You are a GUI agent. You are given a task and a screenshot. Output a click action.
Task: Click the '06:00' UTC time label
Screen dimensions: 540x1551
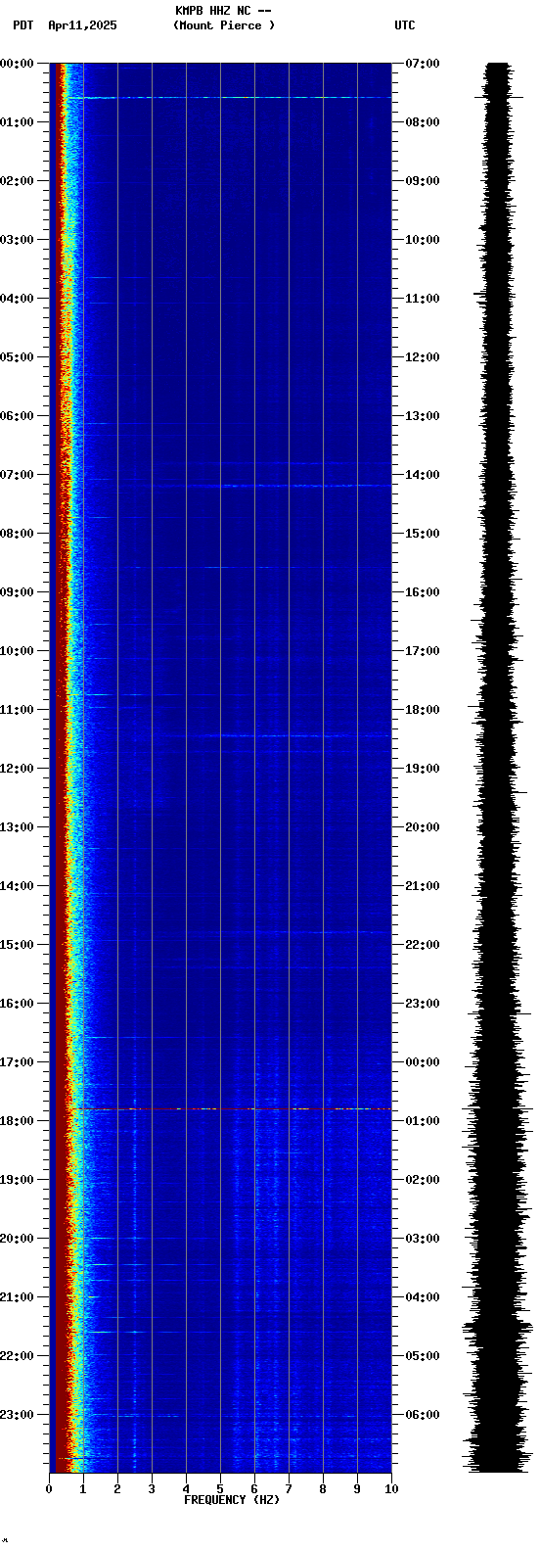click(x=423, y=1415)
